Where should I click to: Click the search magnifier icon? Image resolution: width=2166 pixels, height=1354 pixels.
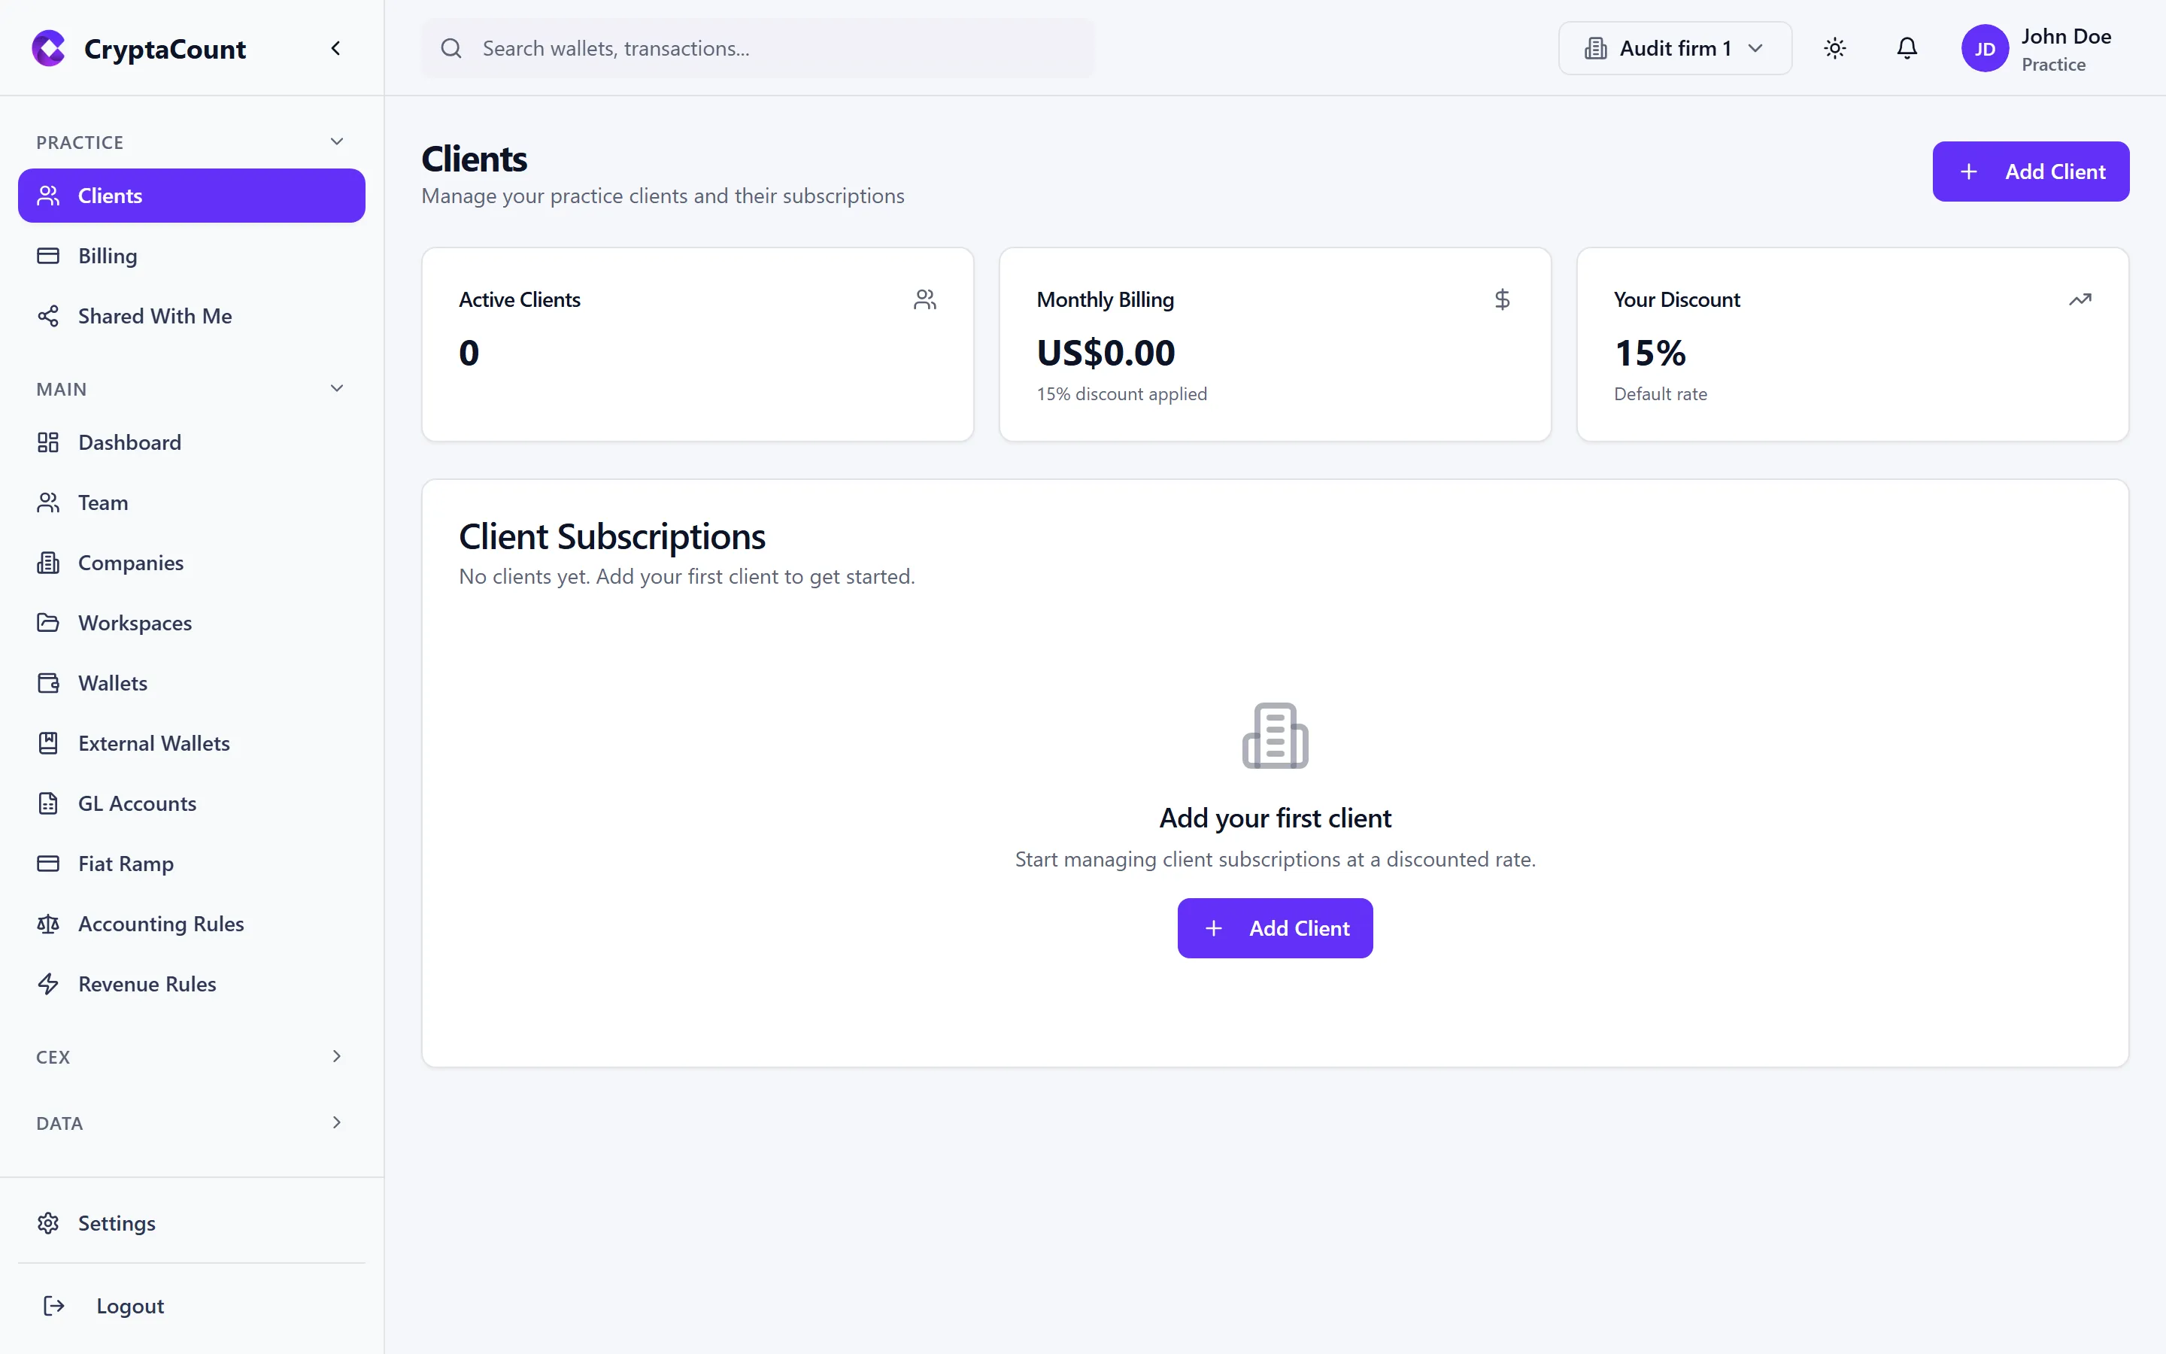point(453,48)
